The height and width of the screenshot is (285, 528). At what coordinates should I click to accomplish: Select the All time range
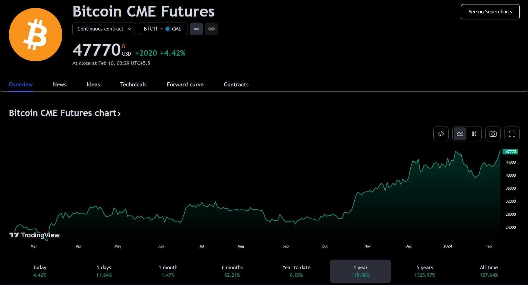coord(489,271)
